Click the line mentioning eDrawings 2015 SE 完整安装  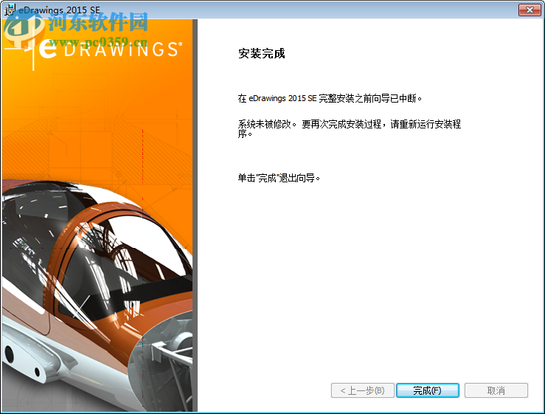click(330, 98)
